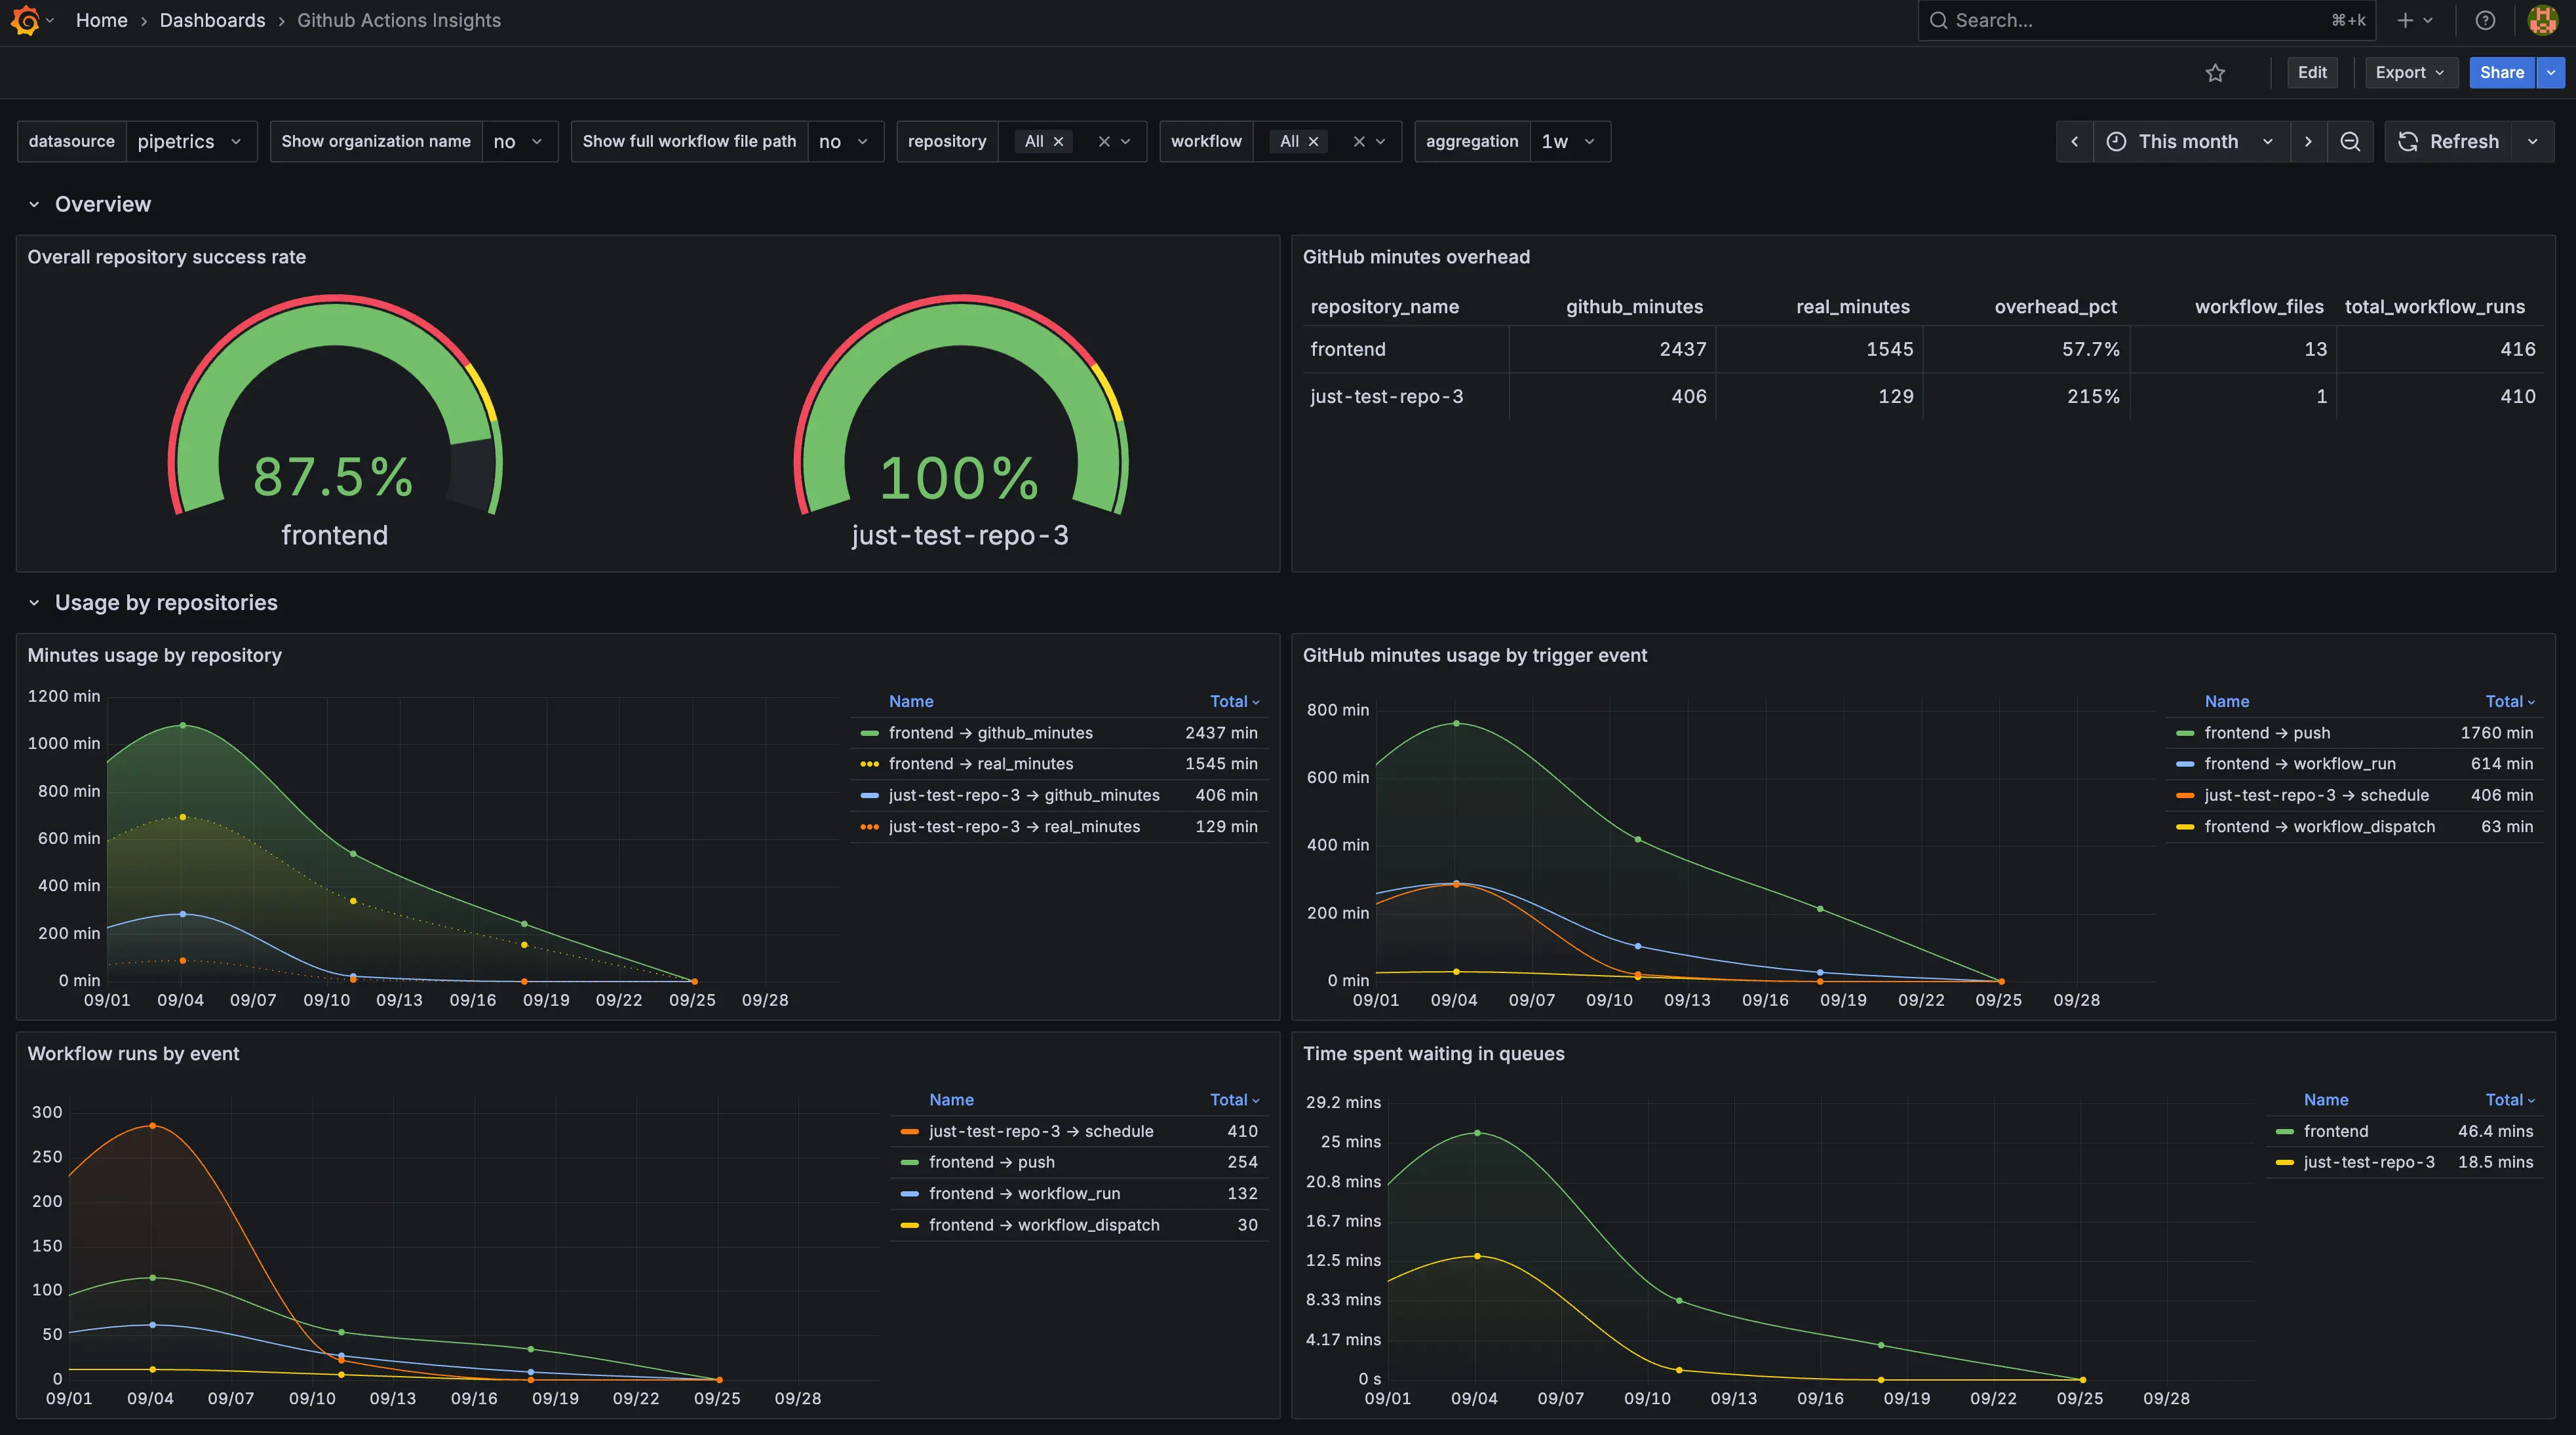Click the Share button
The width and height of the screenshot is (2576, 1435).
pos(2501,72)
